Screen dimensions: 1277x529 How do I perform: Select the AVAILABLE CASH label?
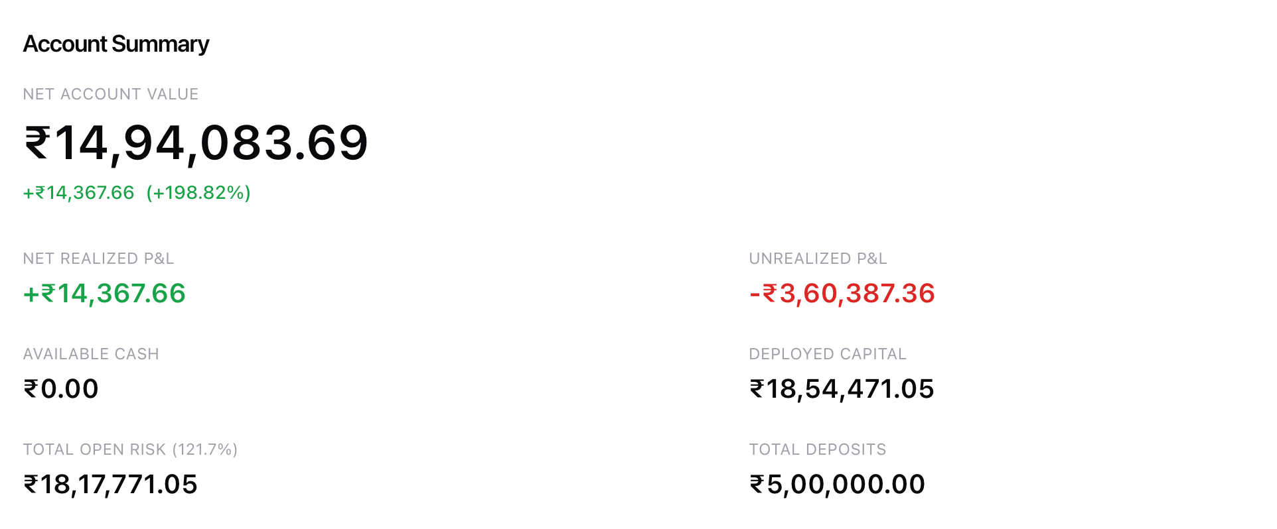click(x=91, y=354)
